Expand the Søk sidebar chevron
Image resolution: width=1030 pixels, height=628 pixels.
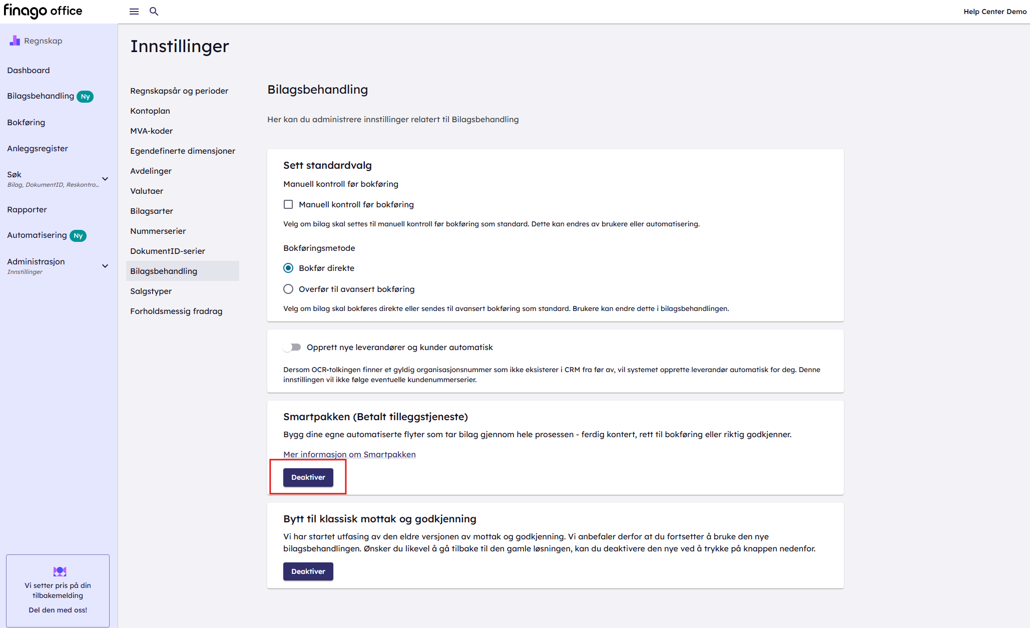click(105, 179)
